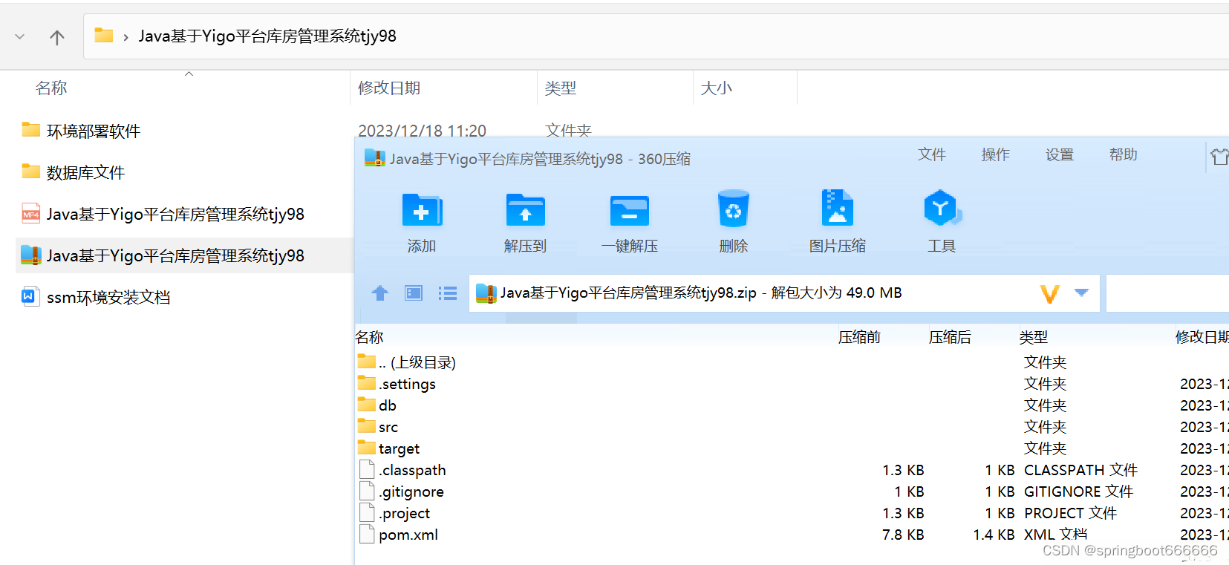Click the PROJECT 文件 type cell

click(x=1070, y=513)
